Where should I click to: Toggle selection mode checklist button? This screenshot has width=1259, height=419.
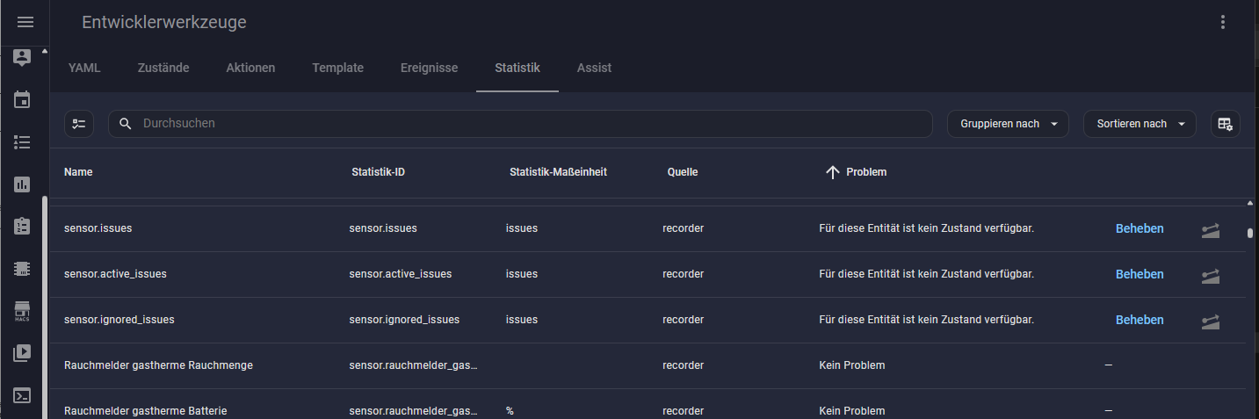pyautogui.click(x=79, y=124)
